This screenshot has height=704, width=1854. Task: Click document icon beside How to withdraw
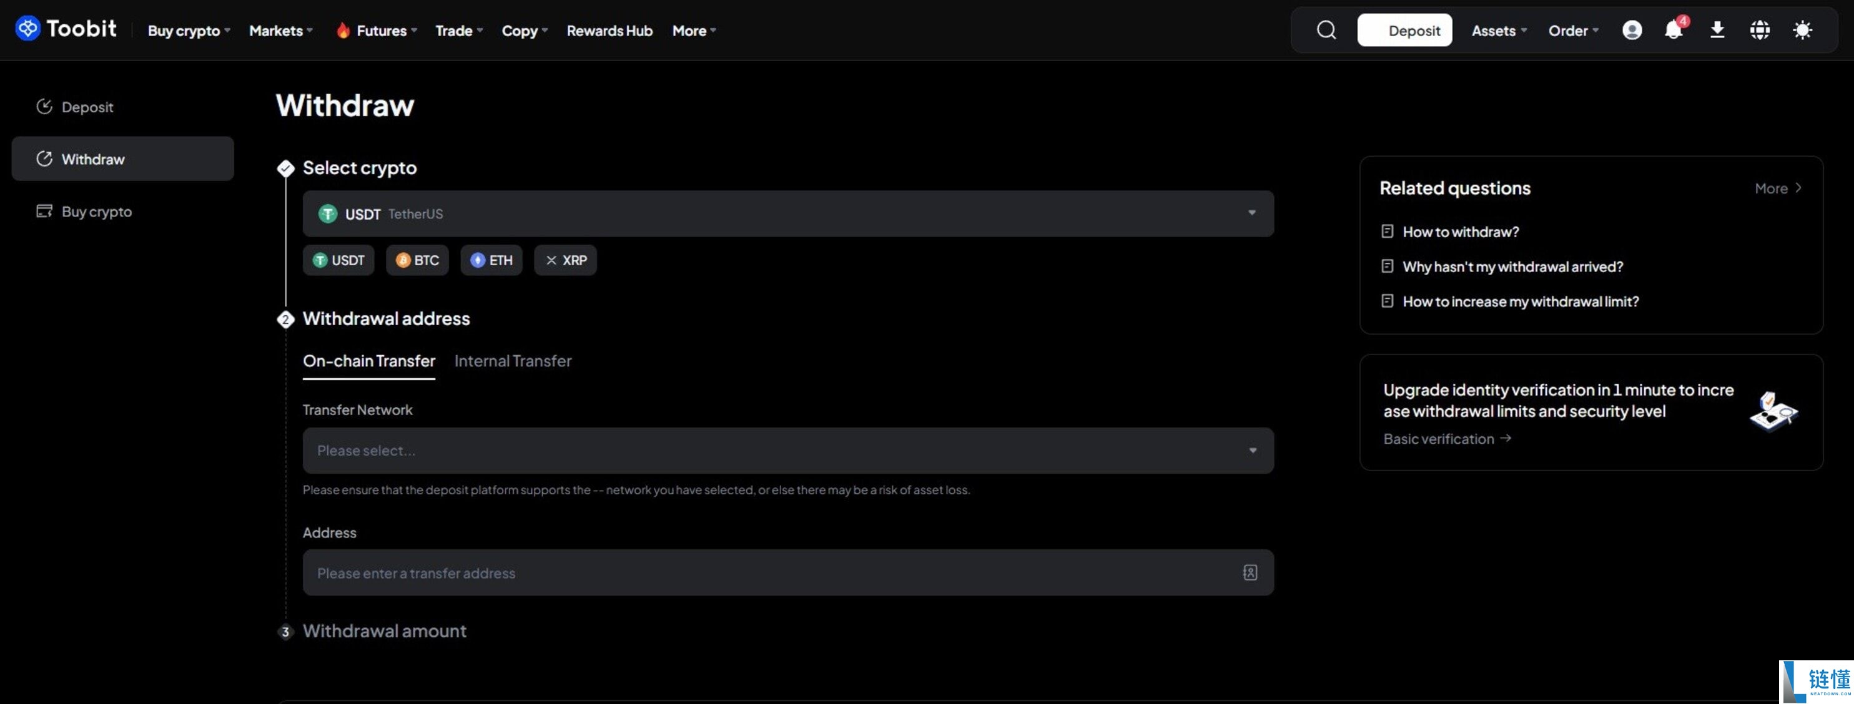click(x=1387, y=232)
